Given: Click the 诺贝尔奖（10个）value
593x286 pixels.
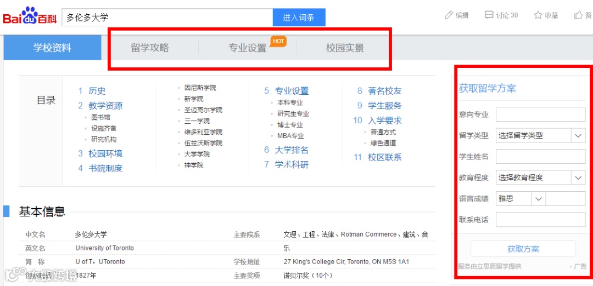Looking at the screenshot, I should pyautogui.click(x=308, y=276).
